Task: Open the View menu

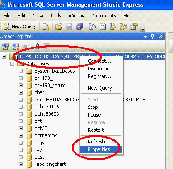Action: [x=38, y=16]
